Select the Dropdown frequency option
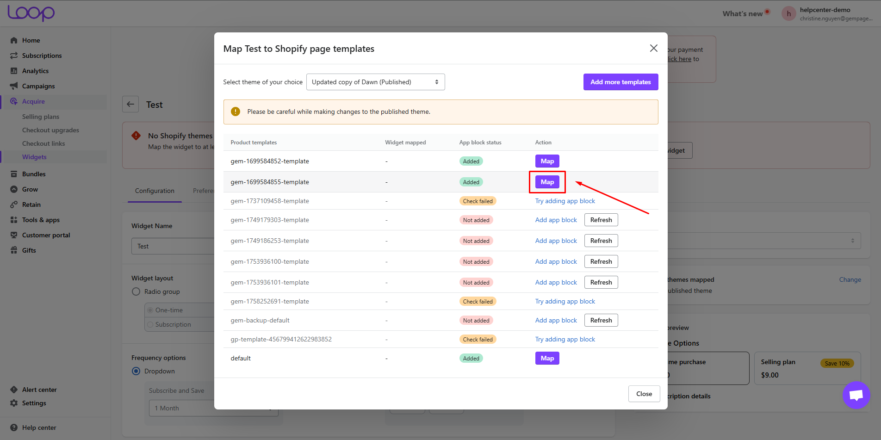The height and width of the screenshot is (440, 881). (136, 371)
